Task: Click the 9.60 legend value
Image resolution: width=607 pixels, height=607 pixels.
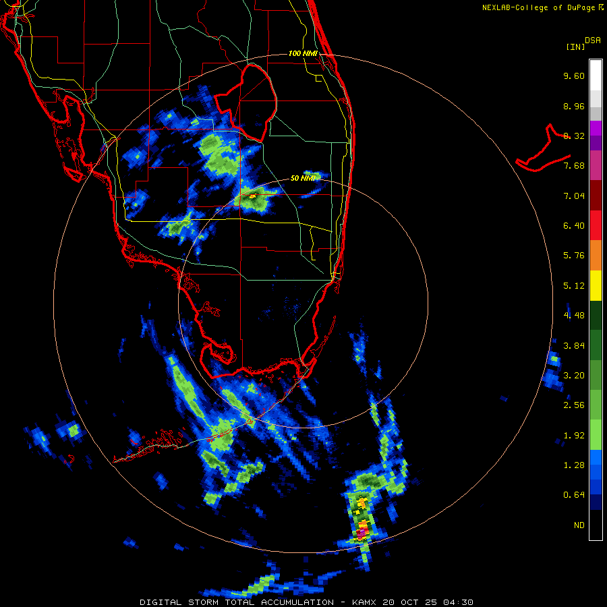Action: 574,76
